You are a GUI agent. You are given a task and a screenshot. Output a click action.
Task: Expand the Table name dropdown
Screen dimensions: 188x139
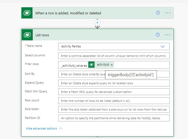[163, 47]
